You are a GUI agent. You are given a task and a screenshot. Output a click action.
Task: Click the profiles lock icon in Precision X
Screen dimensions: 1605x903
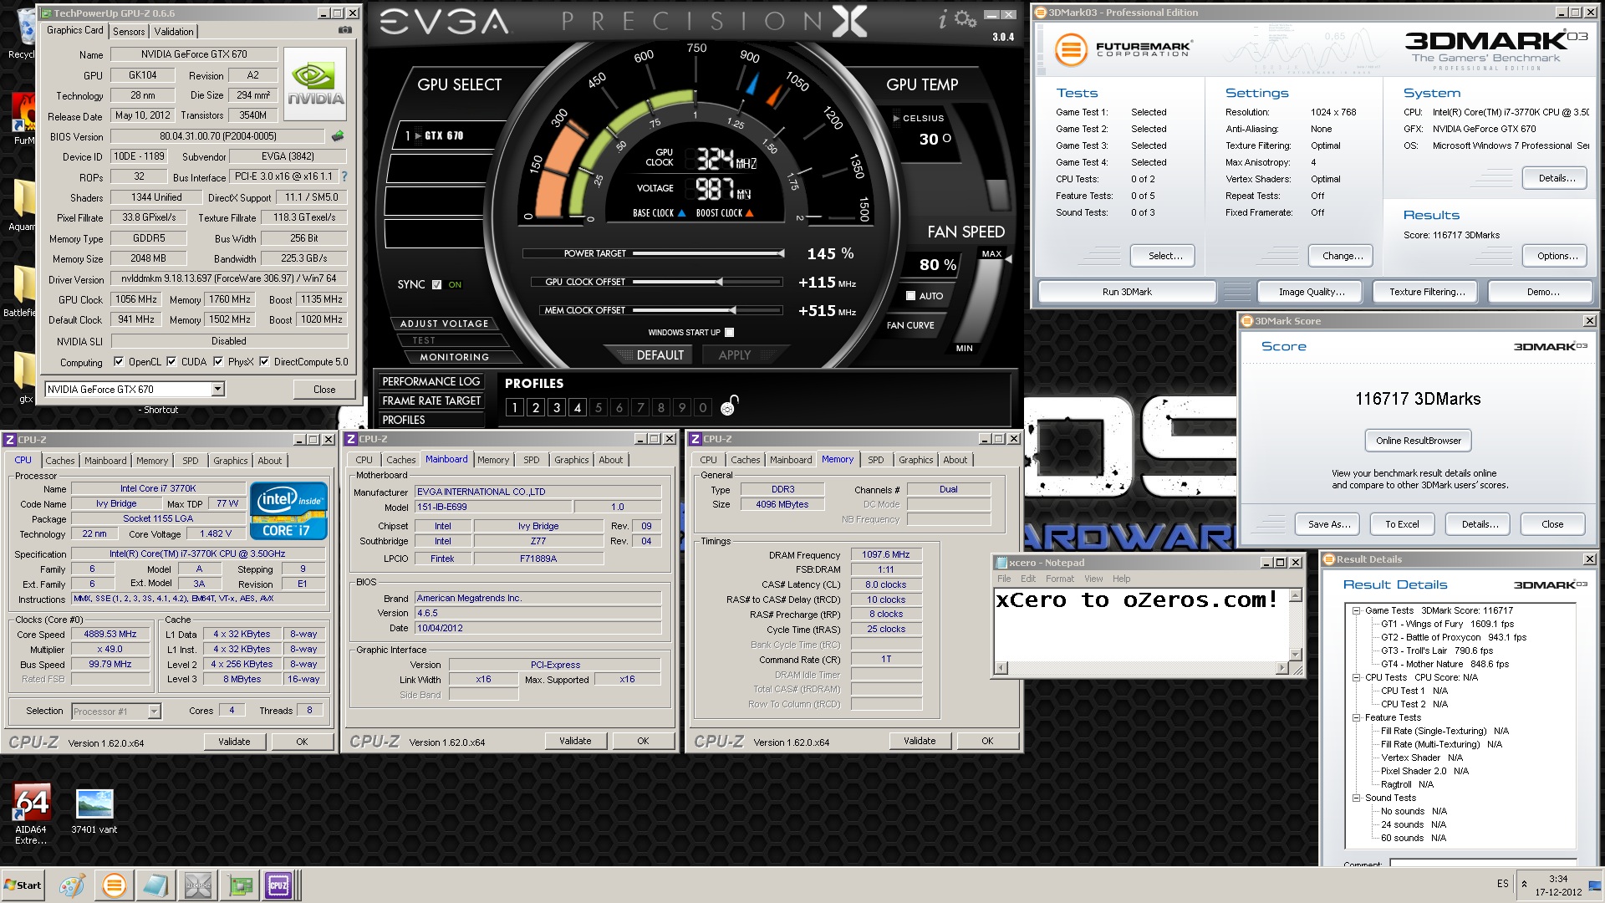click(729, 406)
